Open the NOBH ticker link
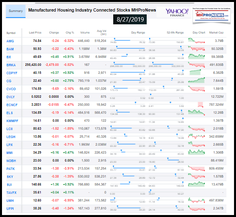236x217 pixels. (x=11, y=161)
